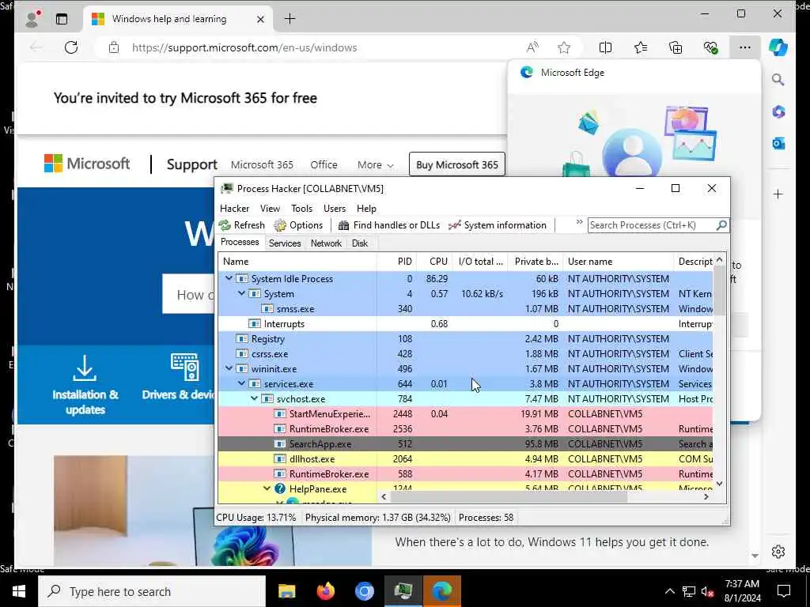This screenshot has width=810, height=607.
Task: Switch to the Network tab
Action: pyautogui.click(x=326, y=243)
